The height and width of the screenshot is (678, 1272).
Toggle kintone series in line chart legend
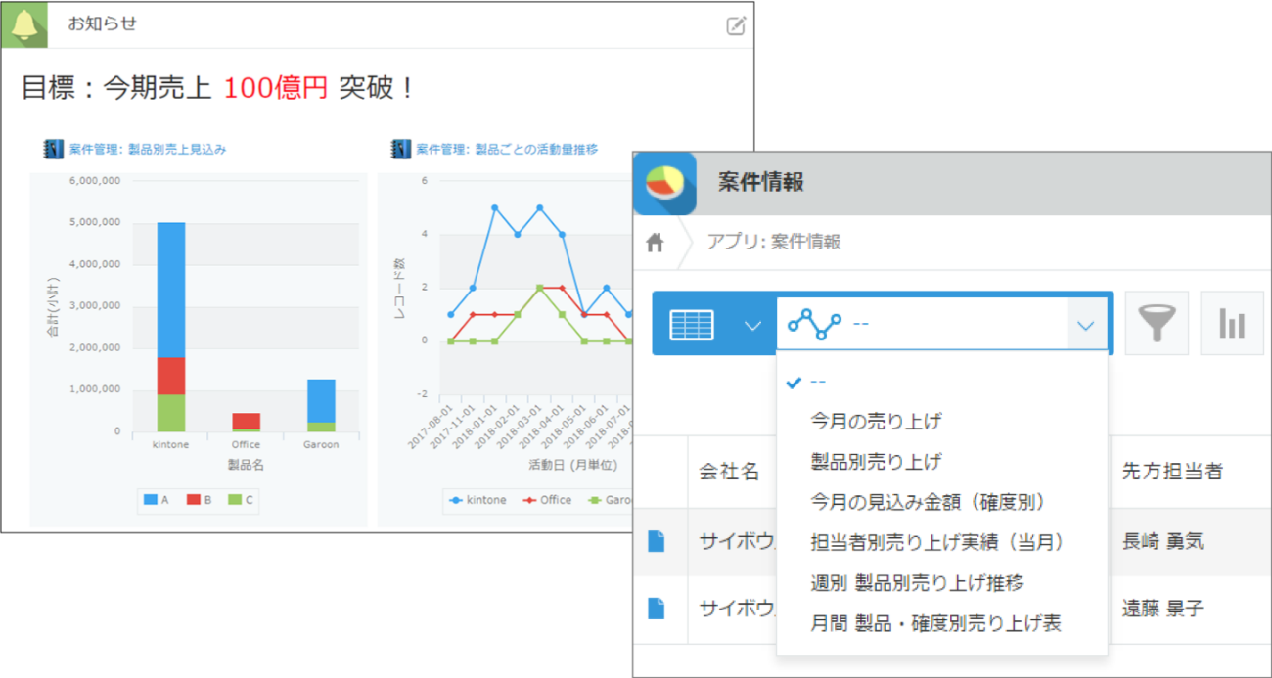[478, 500]
